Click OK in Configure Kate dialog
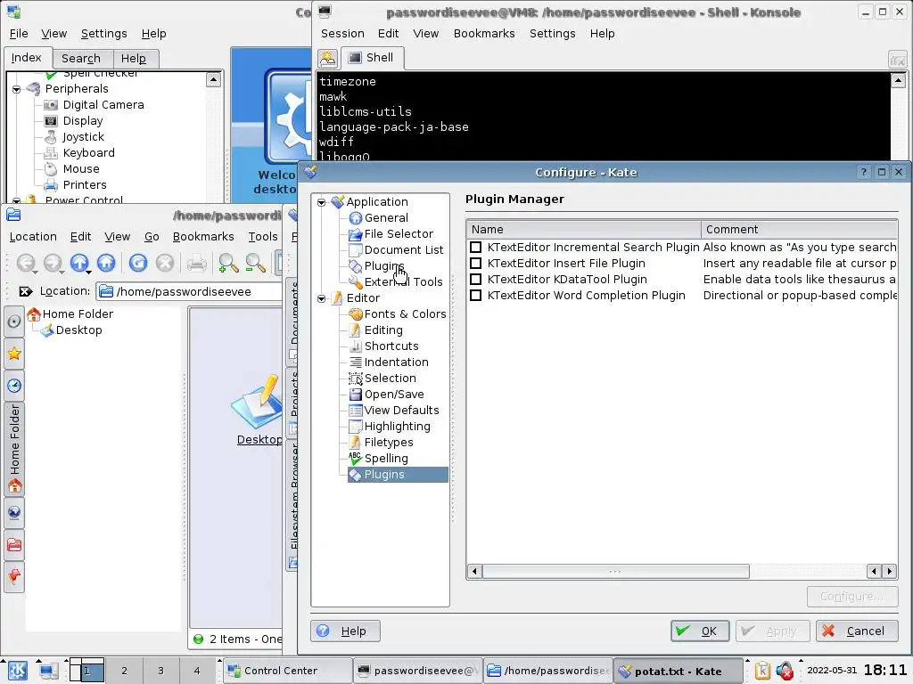The image size is (913, 684). (700, 631)
